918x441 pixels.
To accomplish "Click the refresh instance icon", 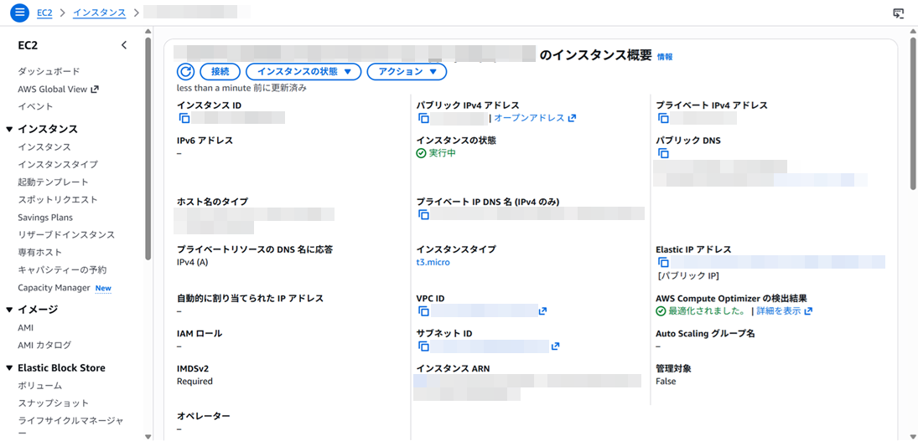I will (x=186, y=72).
